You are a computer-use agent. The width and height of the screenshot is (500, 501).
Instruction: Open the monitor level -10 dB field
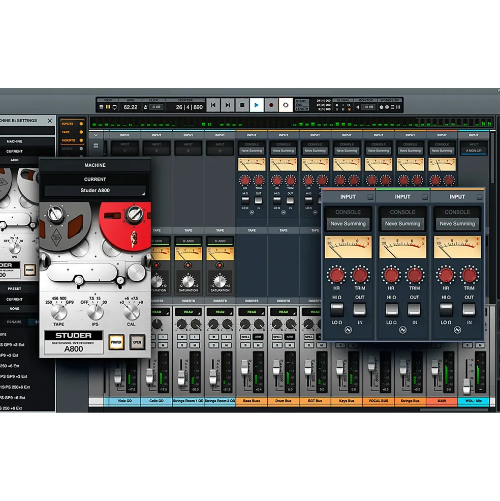pyautogui.click(x=368, y=107)
